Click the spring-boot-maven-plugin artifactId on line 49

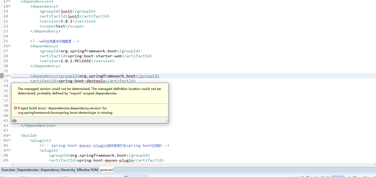pos(105,160)
